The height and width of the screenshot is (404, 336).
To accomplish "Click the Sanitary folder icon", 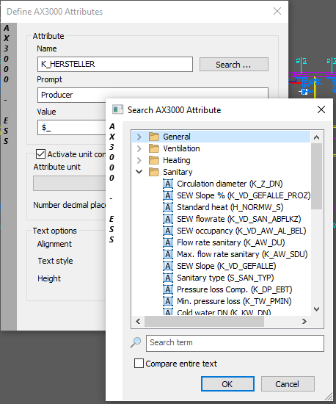I will tap(154, 172).
